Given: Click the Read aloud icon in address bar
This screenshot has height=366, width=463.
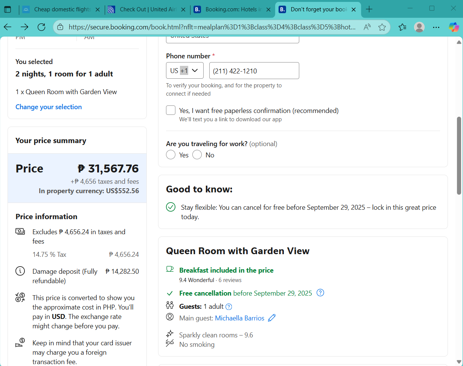Looking at the screenshot, I should click(367, 27).
